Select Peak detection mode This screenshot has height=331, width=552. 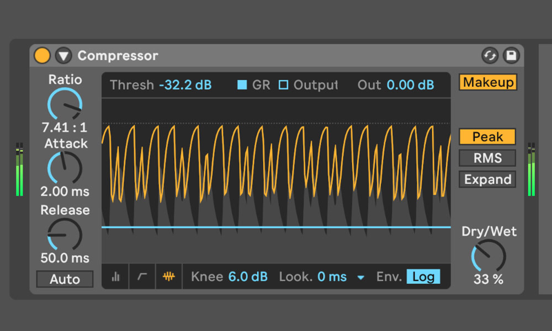(x=487, y=137)
